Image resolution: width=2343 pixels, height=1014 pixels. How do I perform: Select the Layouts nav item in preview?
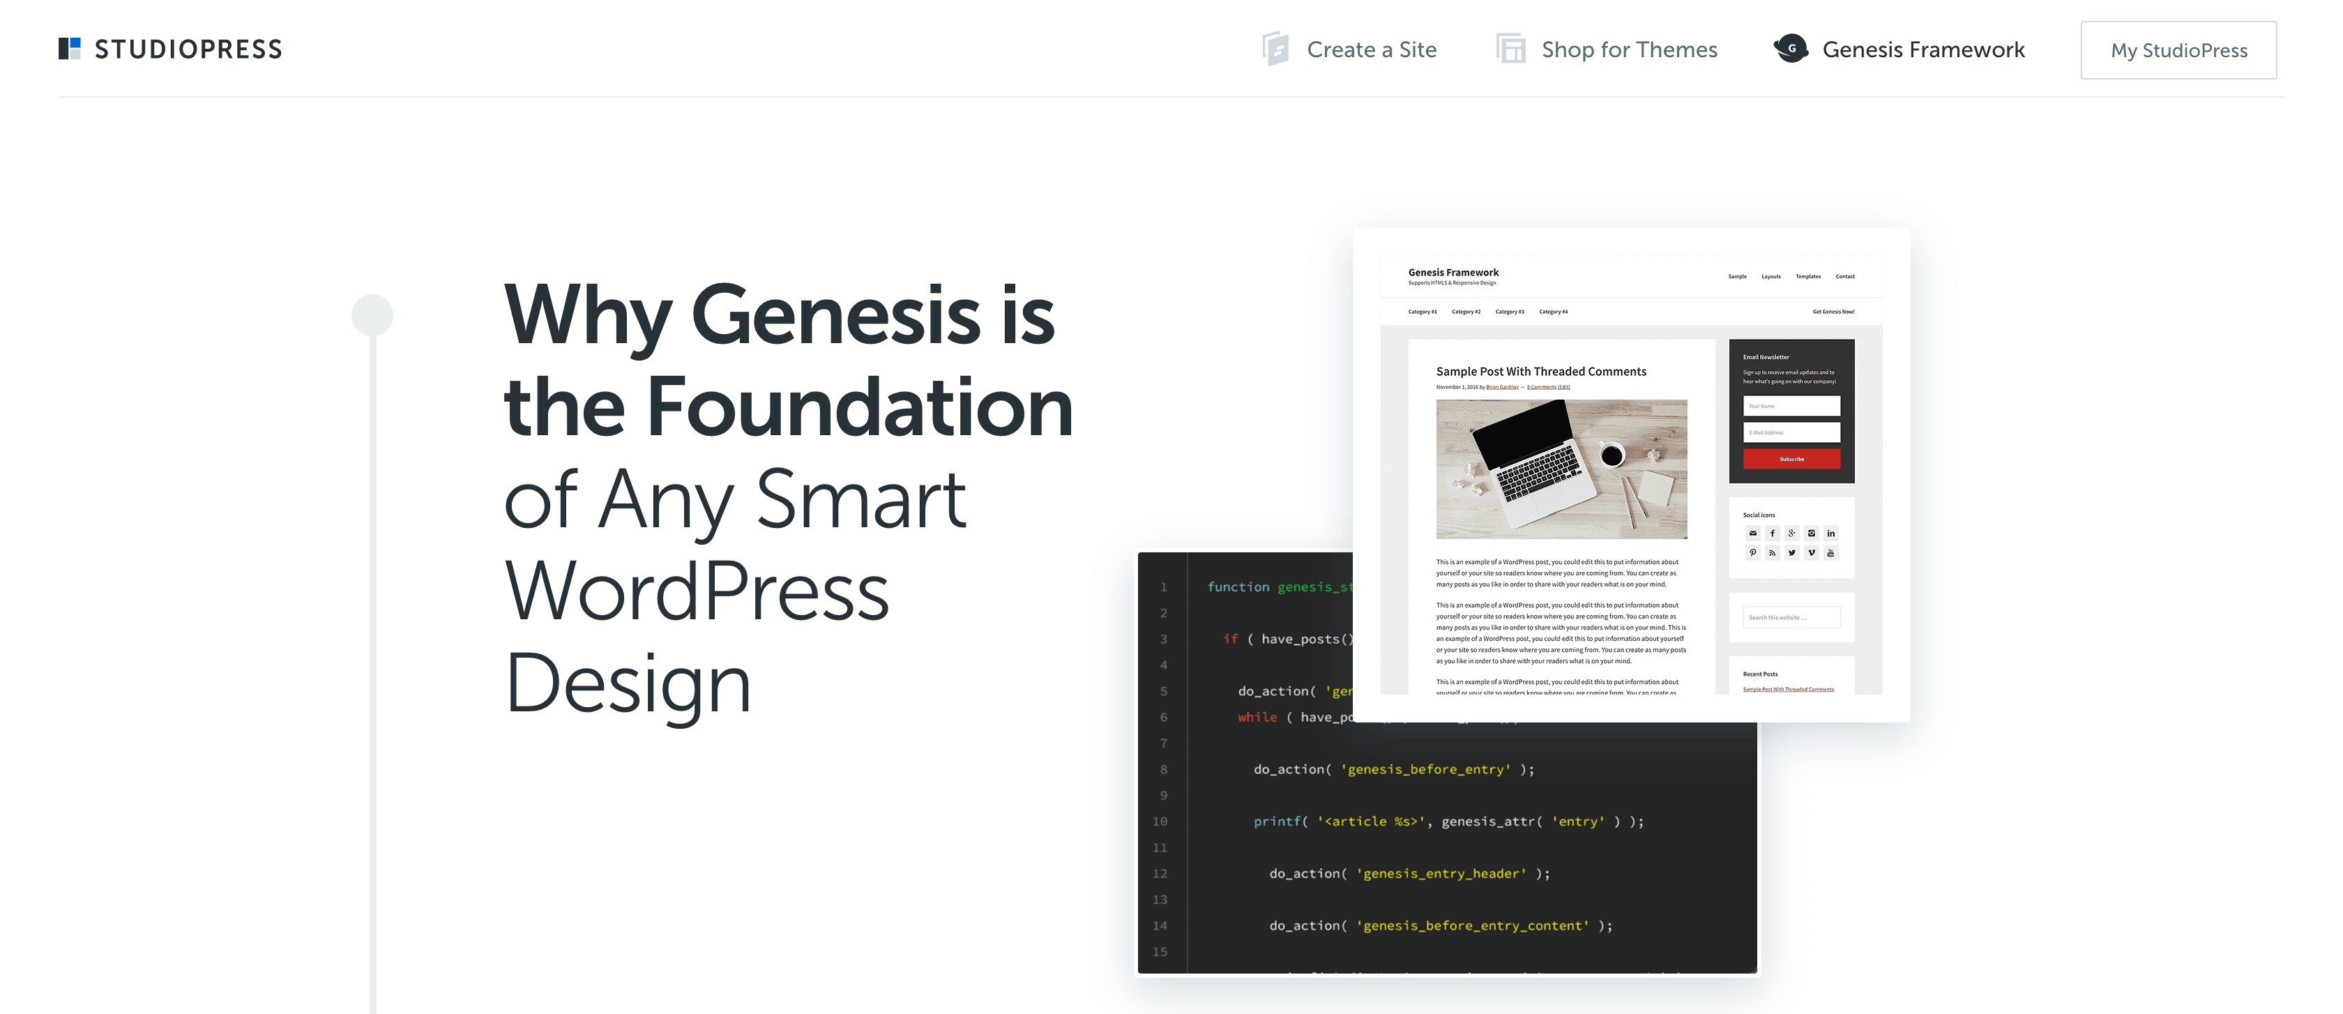click(x=1771, y=276)
